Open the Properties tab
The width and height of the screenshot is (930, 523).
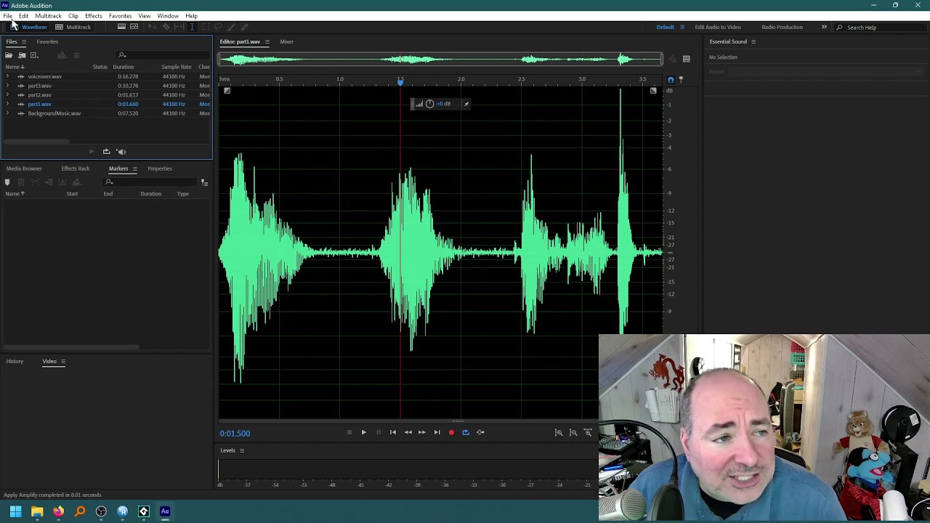click(x=159, y=169)
